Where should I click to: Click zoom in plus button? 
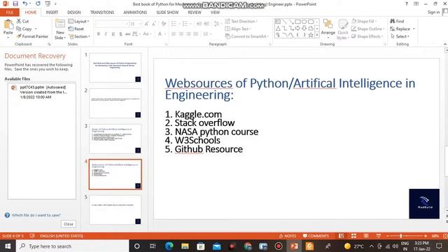[x=426, y=236]
